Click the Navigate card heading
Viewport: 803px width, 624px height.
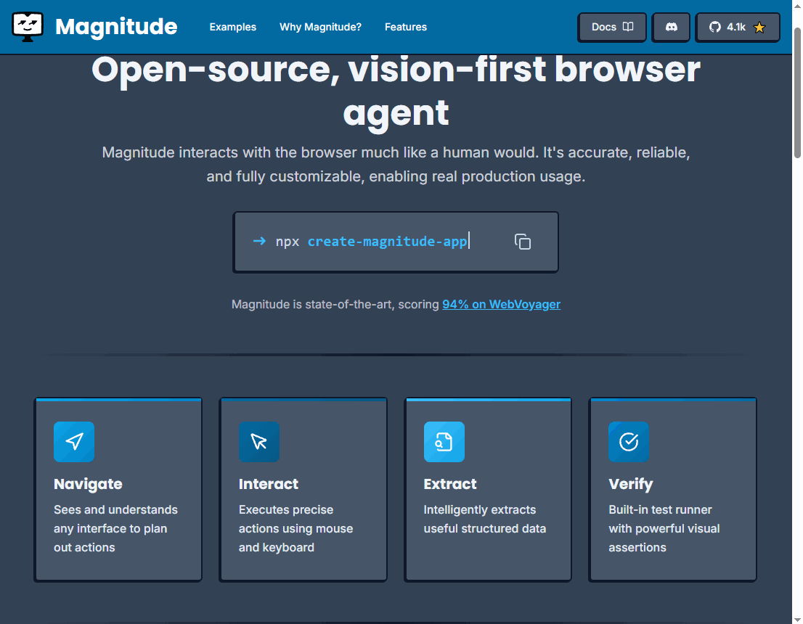(x=88, y=484)
